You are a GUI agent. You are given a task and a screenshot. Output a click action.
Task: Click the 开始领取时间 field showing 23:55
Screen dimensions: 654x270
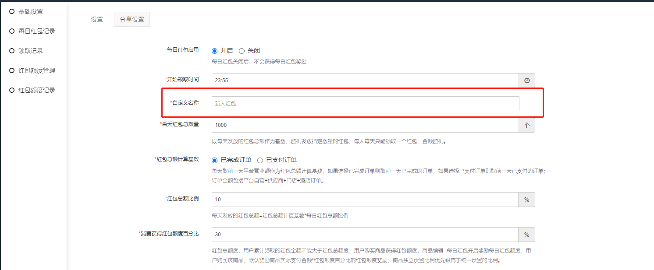(x=365, y=81)
